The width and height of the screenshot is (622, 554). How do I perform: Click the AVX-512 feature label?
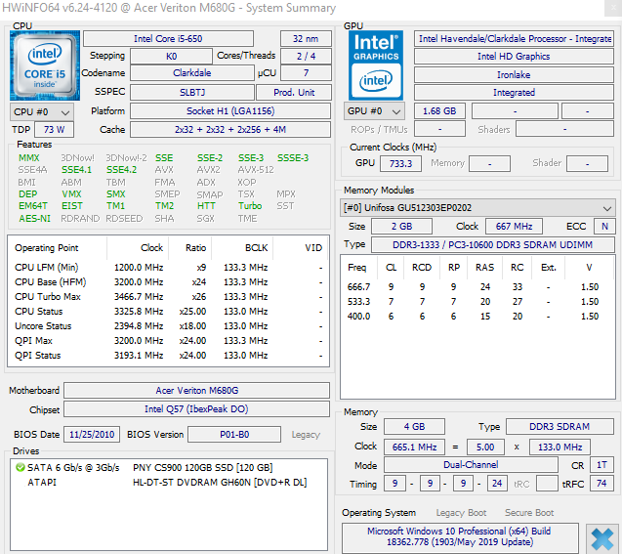256,170
